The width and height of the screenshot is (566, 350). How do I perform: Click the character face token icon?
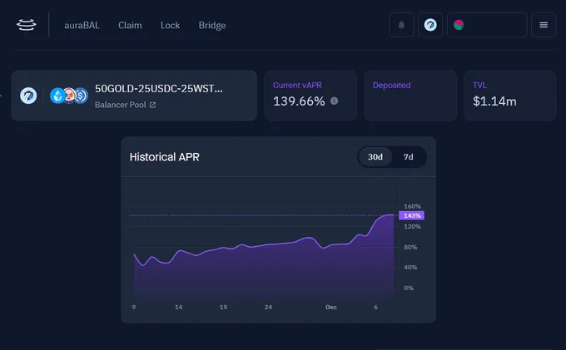[x=70, y=96]
